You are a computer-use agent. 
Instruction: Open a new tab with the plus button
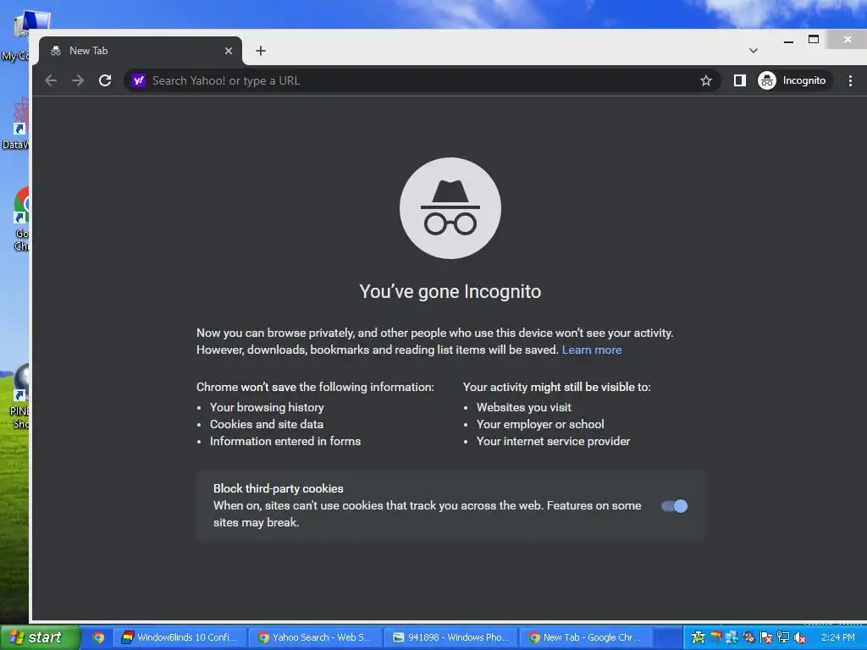pos(261,51)
